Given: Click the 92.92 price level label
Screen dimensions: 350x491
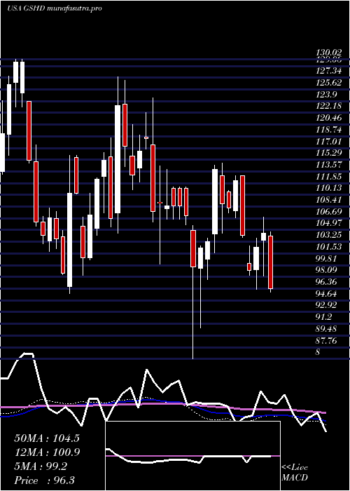Looking at the screenshot, I should point(327,305).
